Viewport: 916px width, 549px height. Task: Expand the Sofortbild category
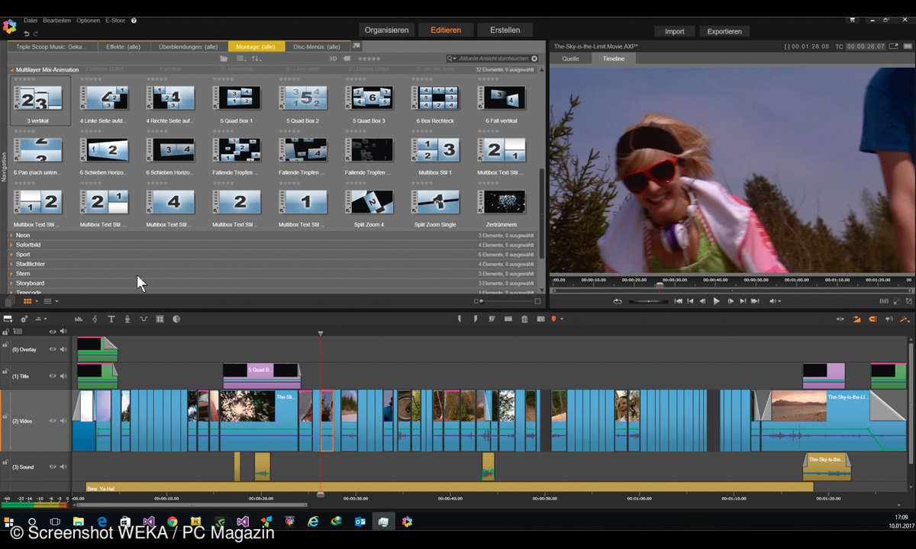point(11,245)
